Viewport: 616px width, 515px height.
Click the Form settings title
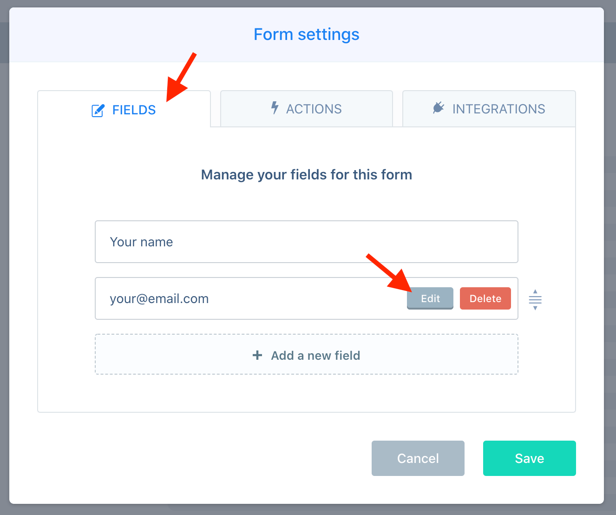pyautogui.click(x=307, y=34)
